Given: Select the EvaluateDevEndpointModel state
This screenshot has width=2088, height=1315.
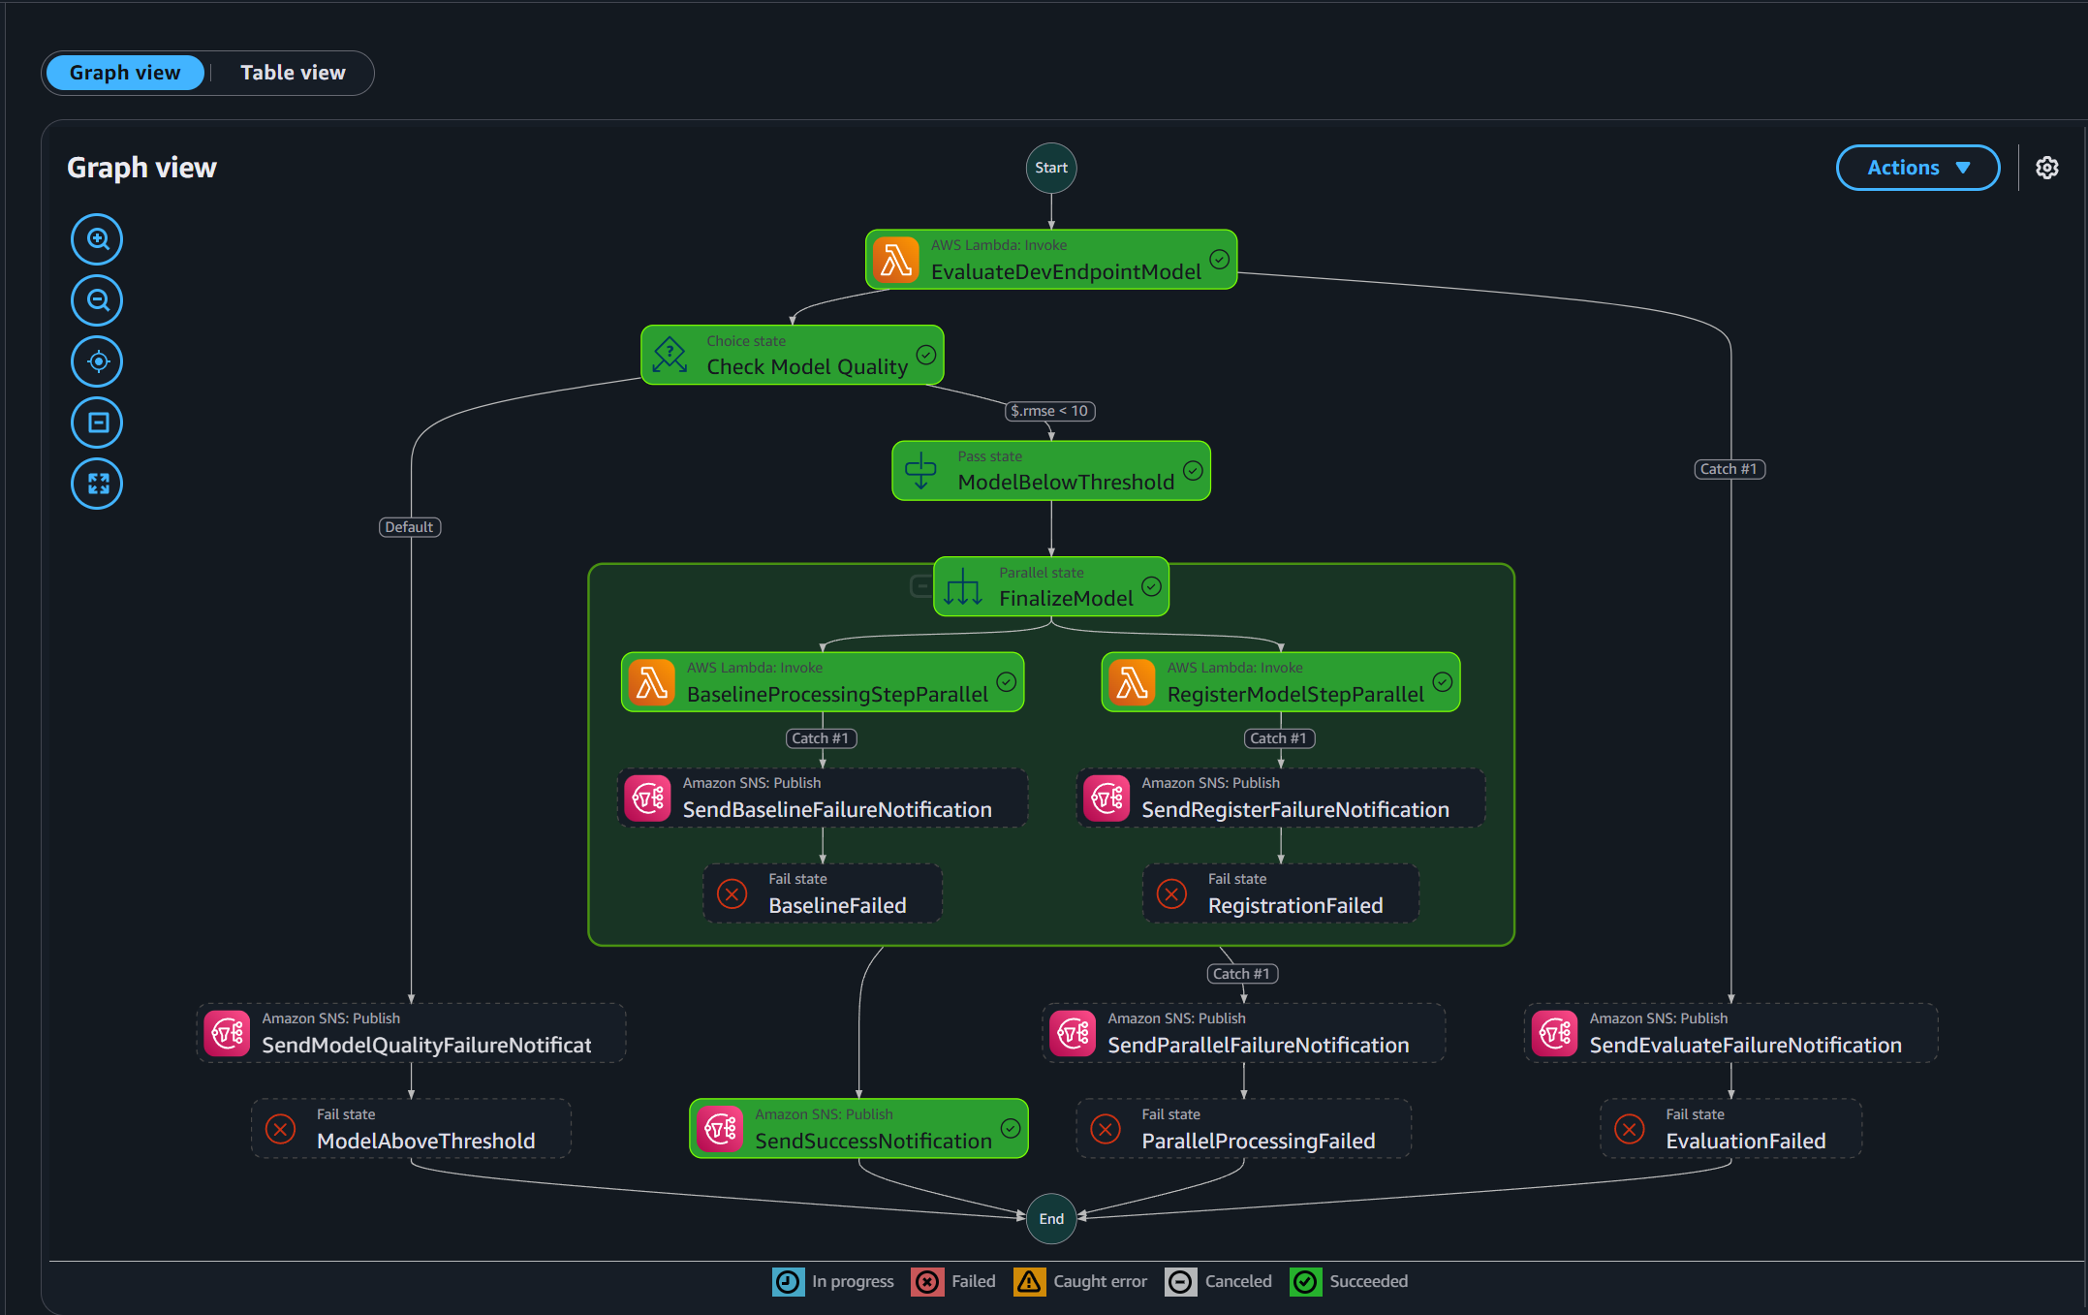Looking at the screenshot, I should 1051,260.
